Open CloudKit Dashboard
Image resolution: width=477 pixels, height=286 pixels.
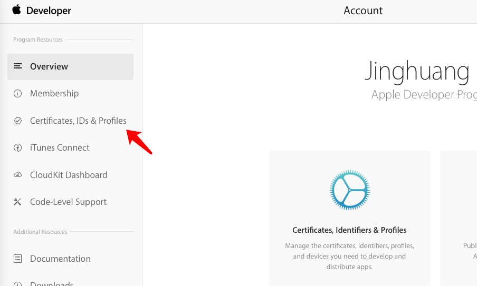69,175
